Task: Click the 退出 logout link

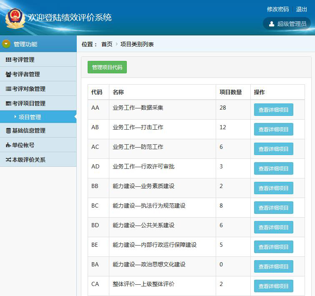Action: pos(301,9)
